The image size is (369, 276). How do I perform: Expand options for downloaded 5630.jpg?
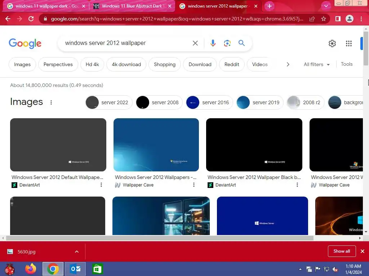77,252
